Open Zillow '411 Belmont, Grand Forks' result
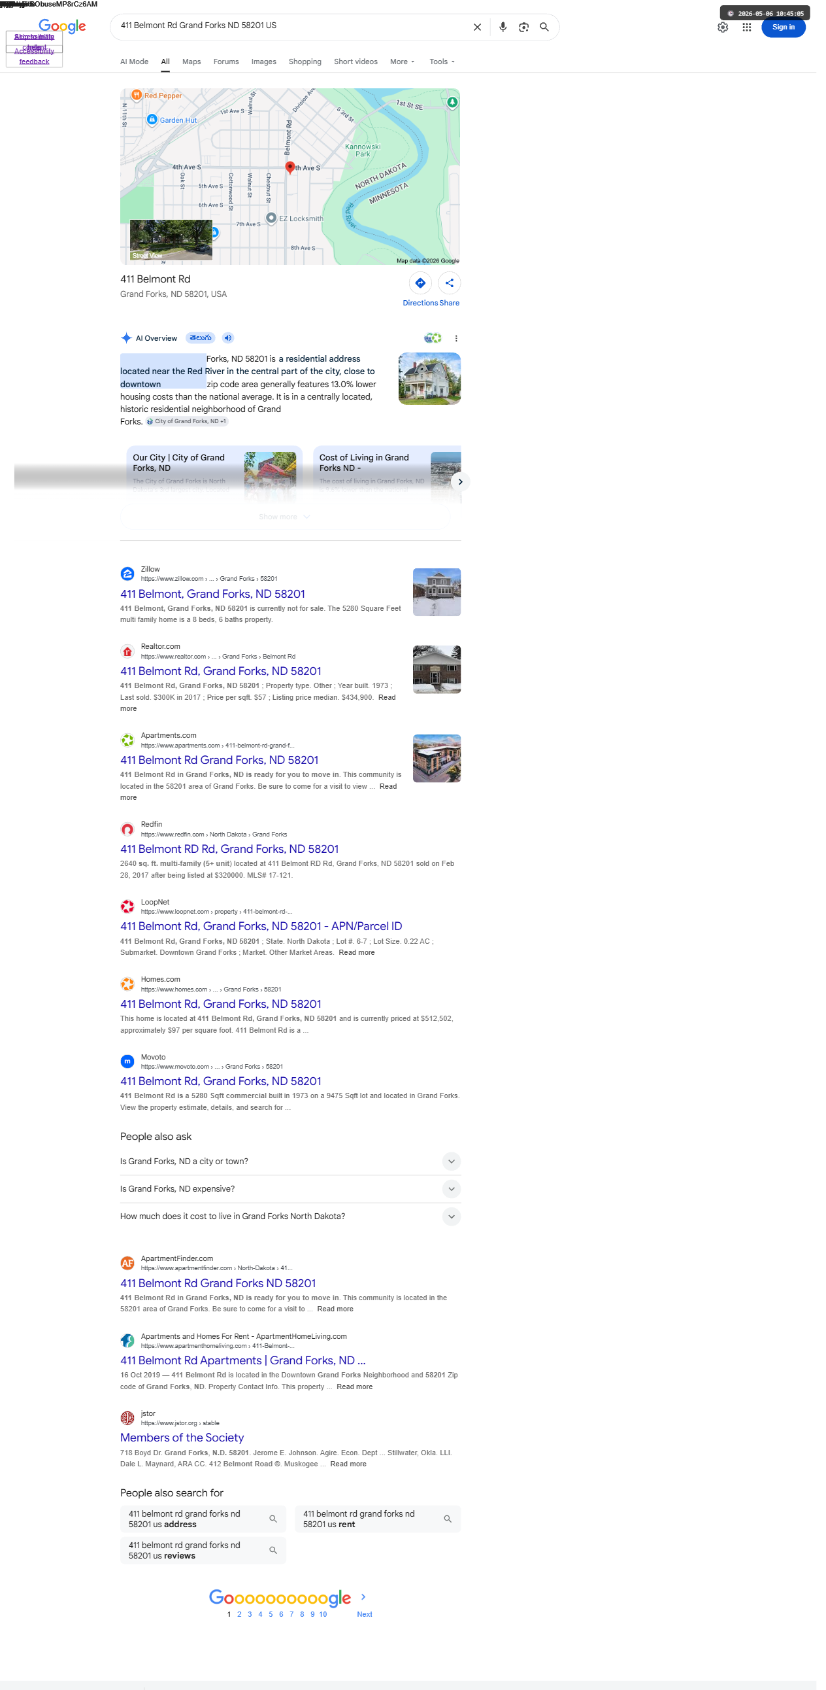 pyautogui.click(x=212, y=594)
